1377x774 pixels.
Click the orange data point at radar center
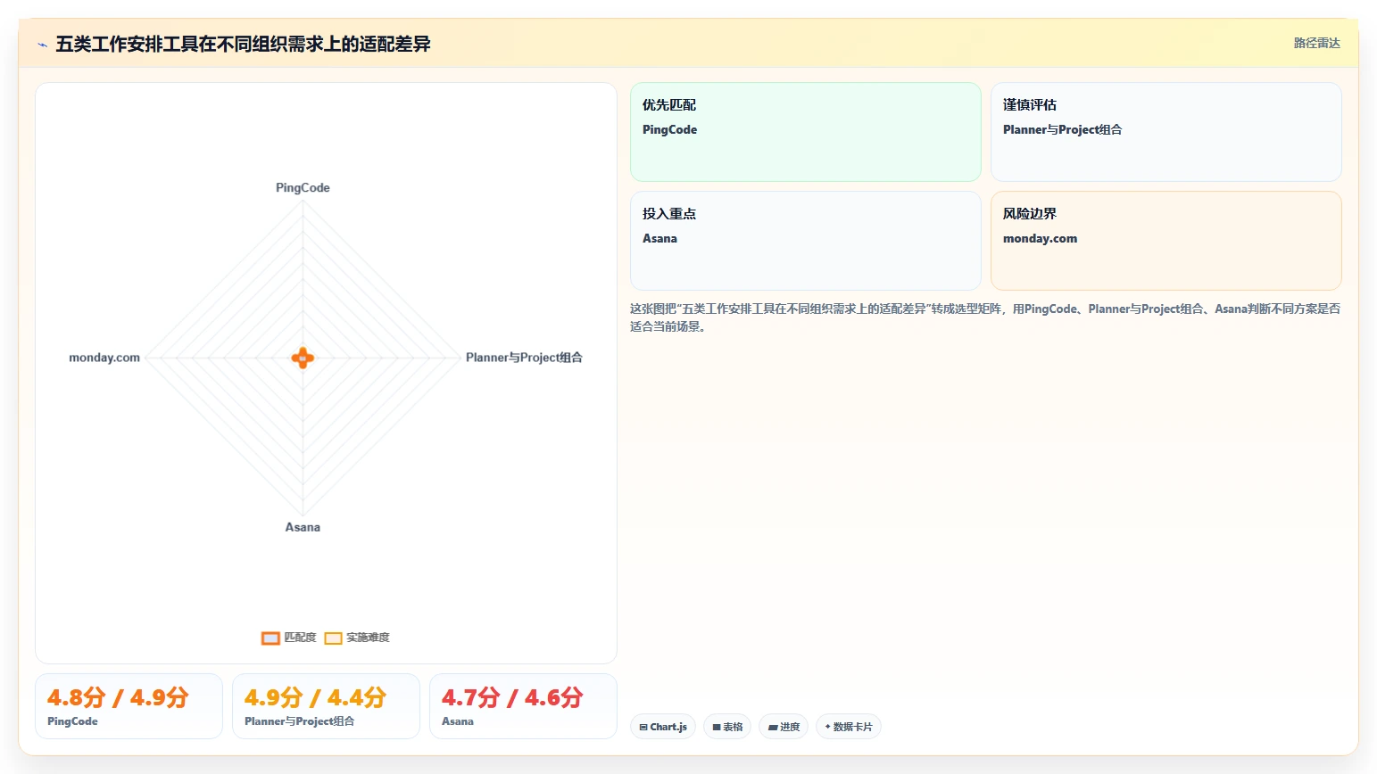tap(303, 358)
